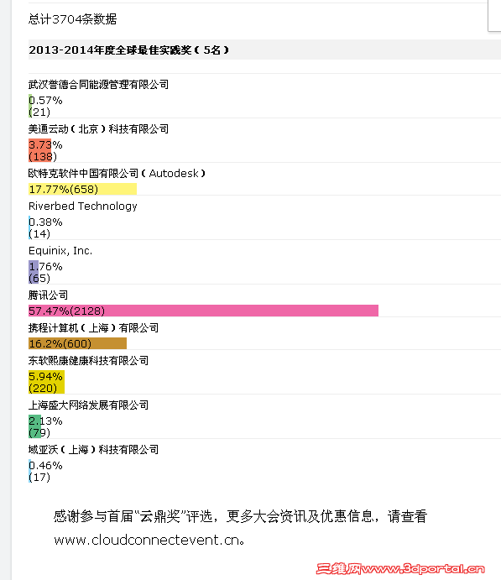This screenshot has width=501, height=580.
Task: Select the 美通云动（北京）科技有限公司 entry
Action: pos(98,128)
